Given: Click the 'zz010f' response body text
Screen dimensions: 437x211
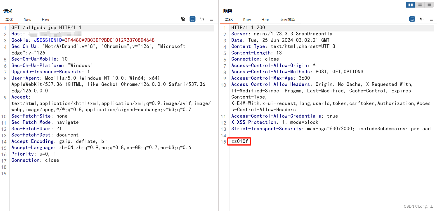Looking at the screenshot, I should tap(240, 141).
